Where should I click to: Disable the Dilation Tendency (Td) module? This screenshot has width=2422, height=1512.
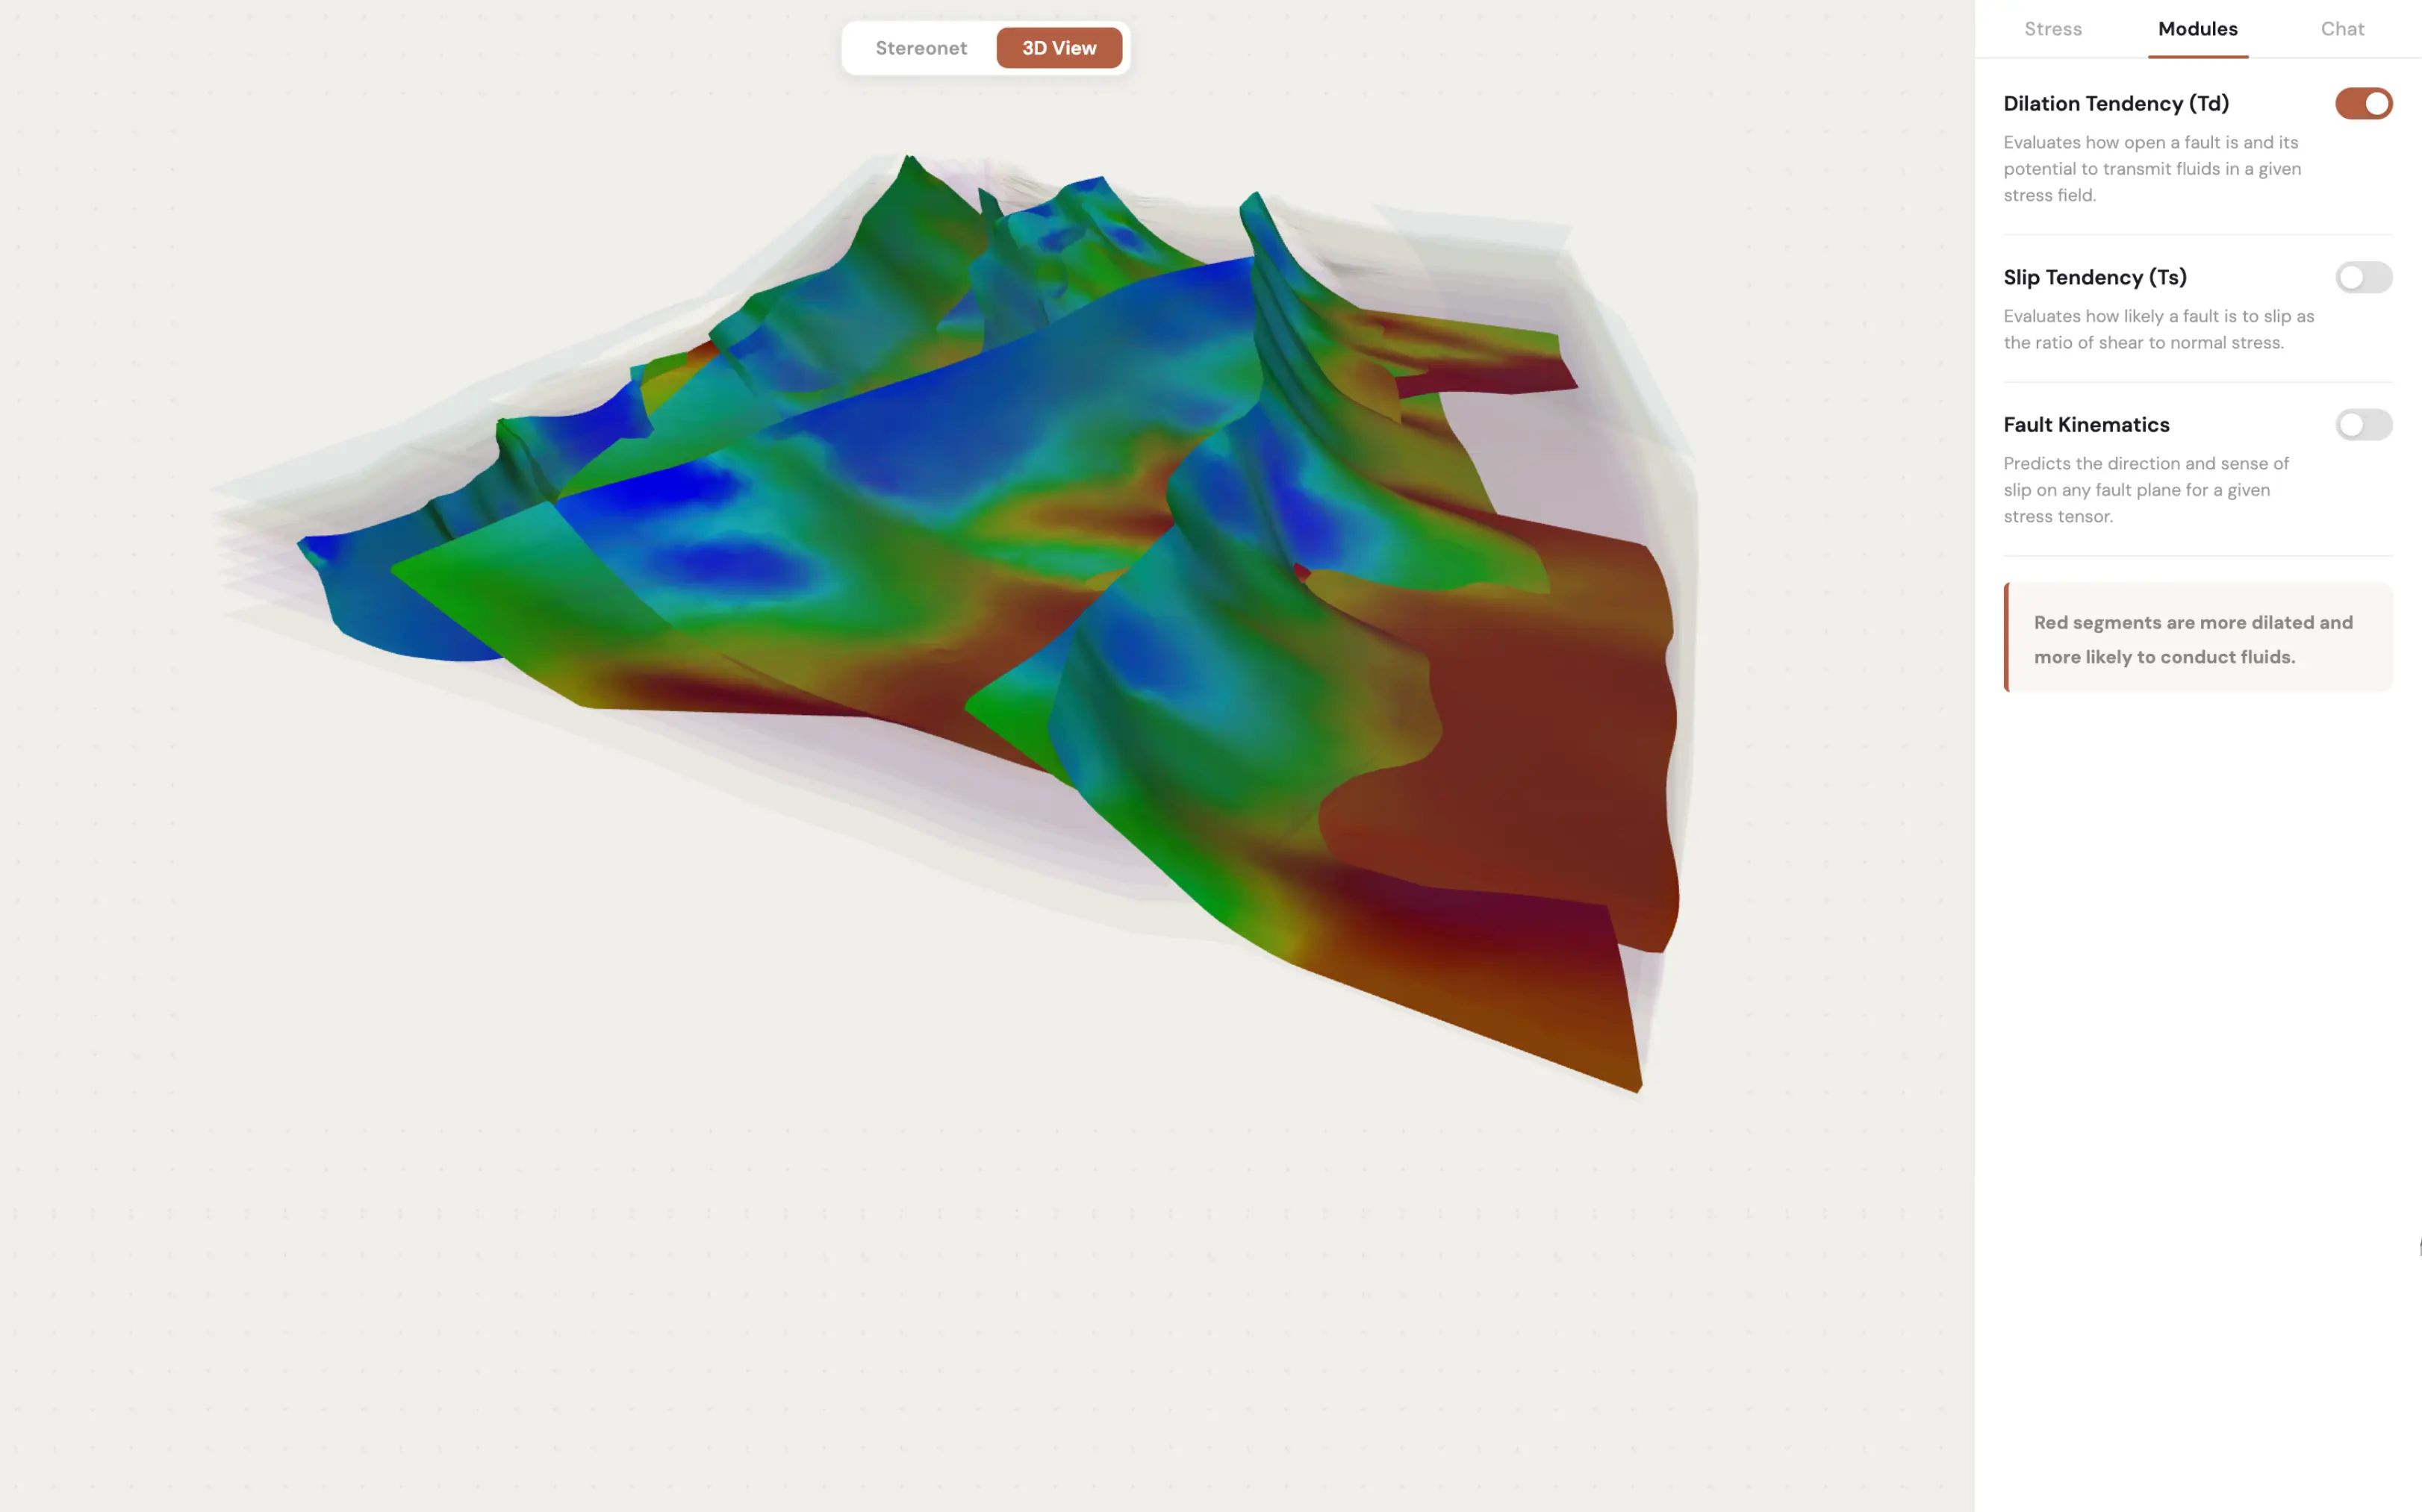point(2363,103)
